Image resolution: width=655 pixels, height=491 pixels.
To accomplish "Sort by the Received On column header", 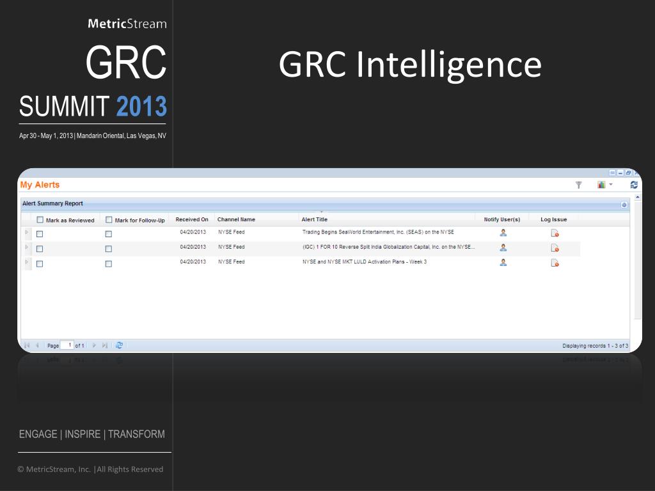I will coord(192,219).
